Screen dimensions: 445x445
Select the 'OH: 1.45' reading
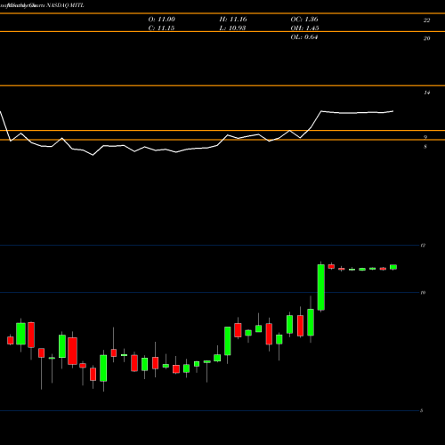point(304,28)
